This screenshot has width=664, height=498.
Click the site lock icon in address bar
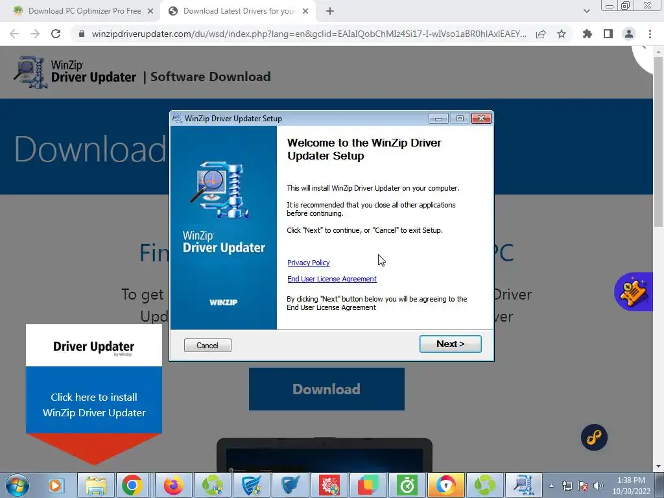point(82,34)
